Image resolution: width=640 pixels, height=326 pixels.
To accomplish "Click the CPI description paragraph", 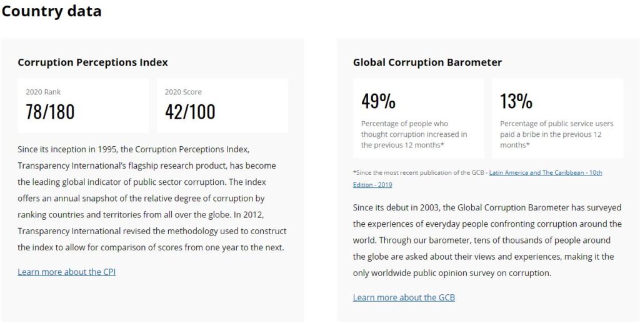I will point(152,199).
